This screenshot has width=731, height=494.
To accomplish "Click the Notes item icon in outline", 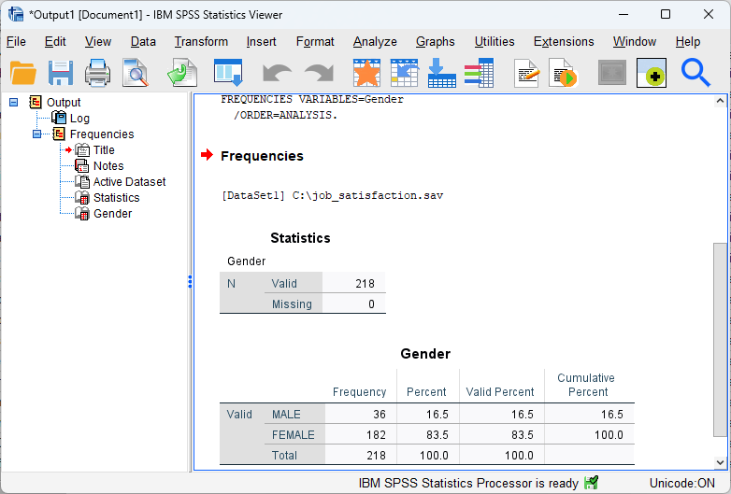I will click(x=82, y=165).
